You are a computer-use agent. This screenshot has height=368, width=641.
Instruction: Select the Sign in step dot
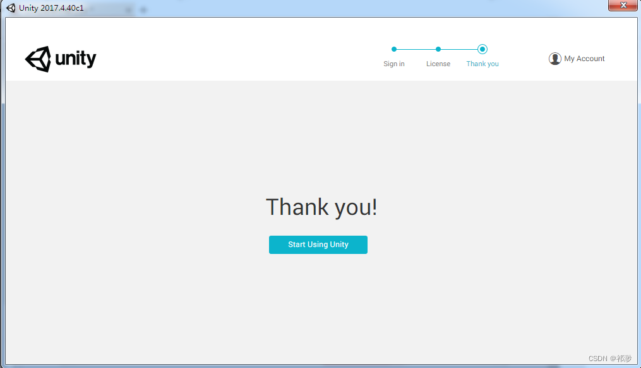tap(394, 49)
